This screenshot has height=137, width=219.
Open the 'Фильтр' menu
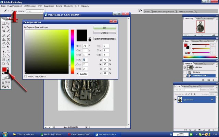[59, 6]
